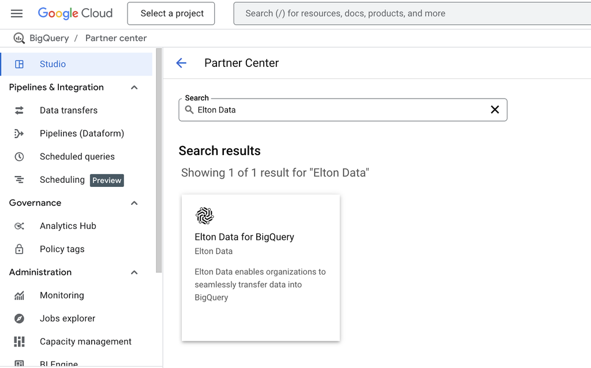The height and width of the screenshot is (368, 591).
Task: Open the Elton Data for BigQuery card
Action: [x=260, y=267]
